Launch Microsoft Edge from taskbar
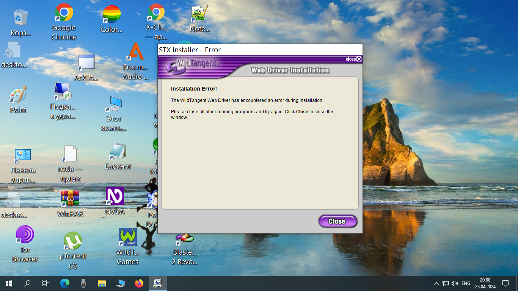Viewport: 518px width, 291px height. pos(65,283)
